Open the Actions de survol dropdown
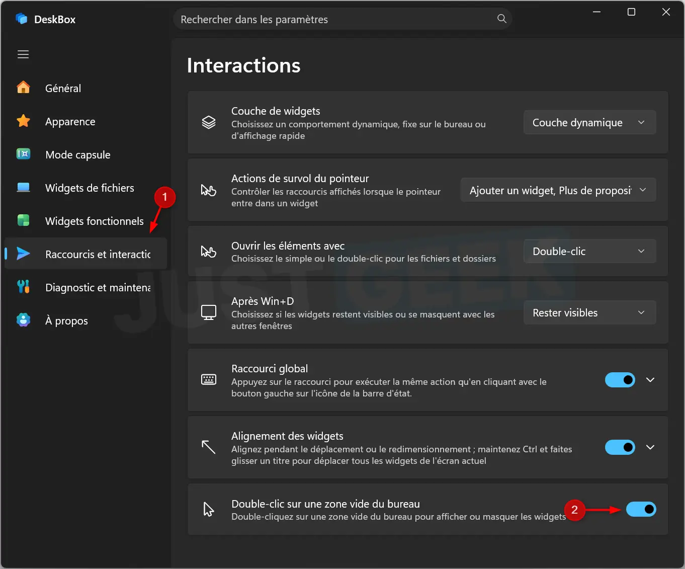Image resolution: width=685 pixels, height=569 pixels. [558, 190]
